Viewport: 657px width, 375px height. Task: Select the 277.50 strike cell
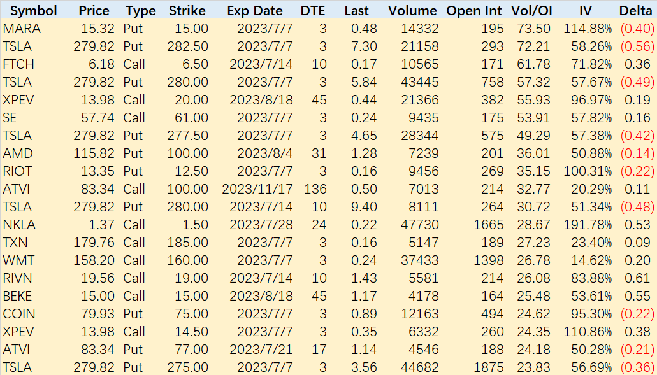click(188, 136)
